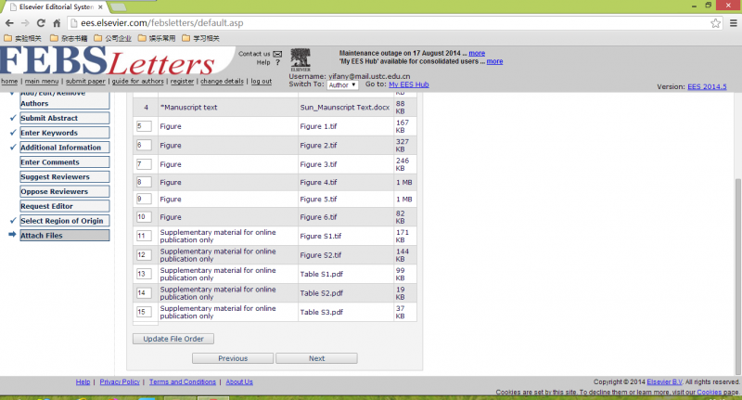The height and width of the screenshot is (400, 742).
Task: Open Enter Keywords step
Action: (65, 133)
